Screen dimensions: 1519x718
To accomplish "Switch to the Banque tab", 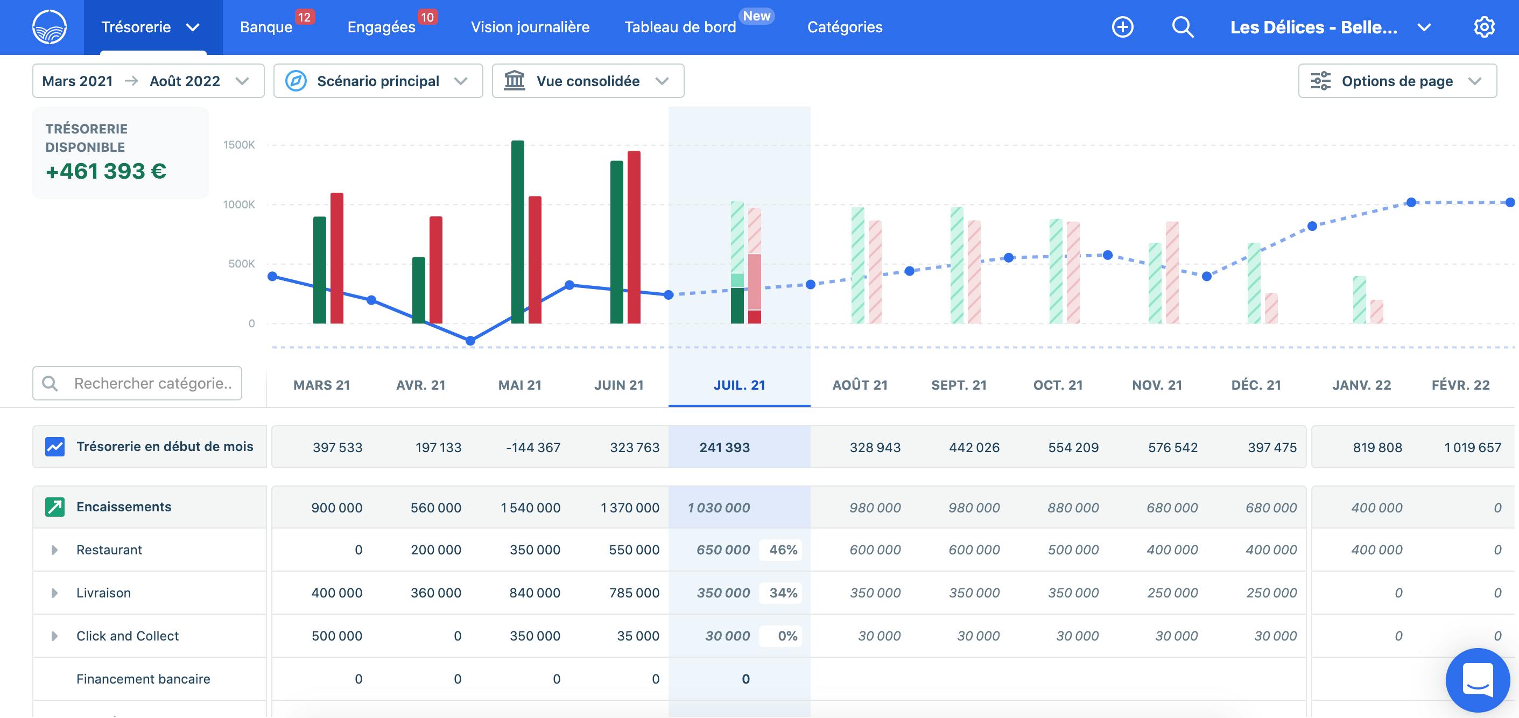I will point(266,27).
